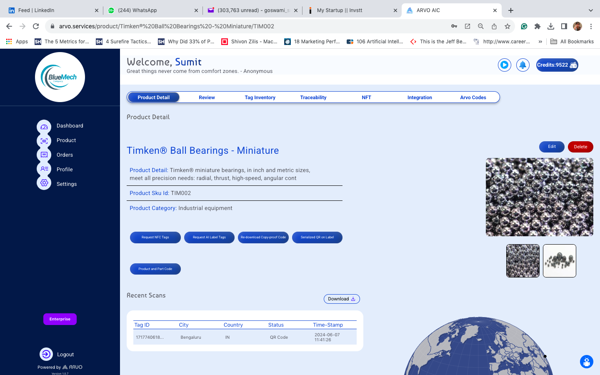Expand hidden bookmarks chevron
Image resolution: width=600 pixels, height=375 pixels.
pyautogui.click(x=540, y=42)
